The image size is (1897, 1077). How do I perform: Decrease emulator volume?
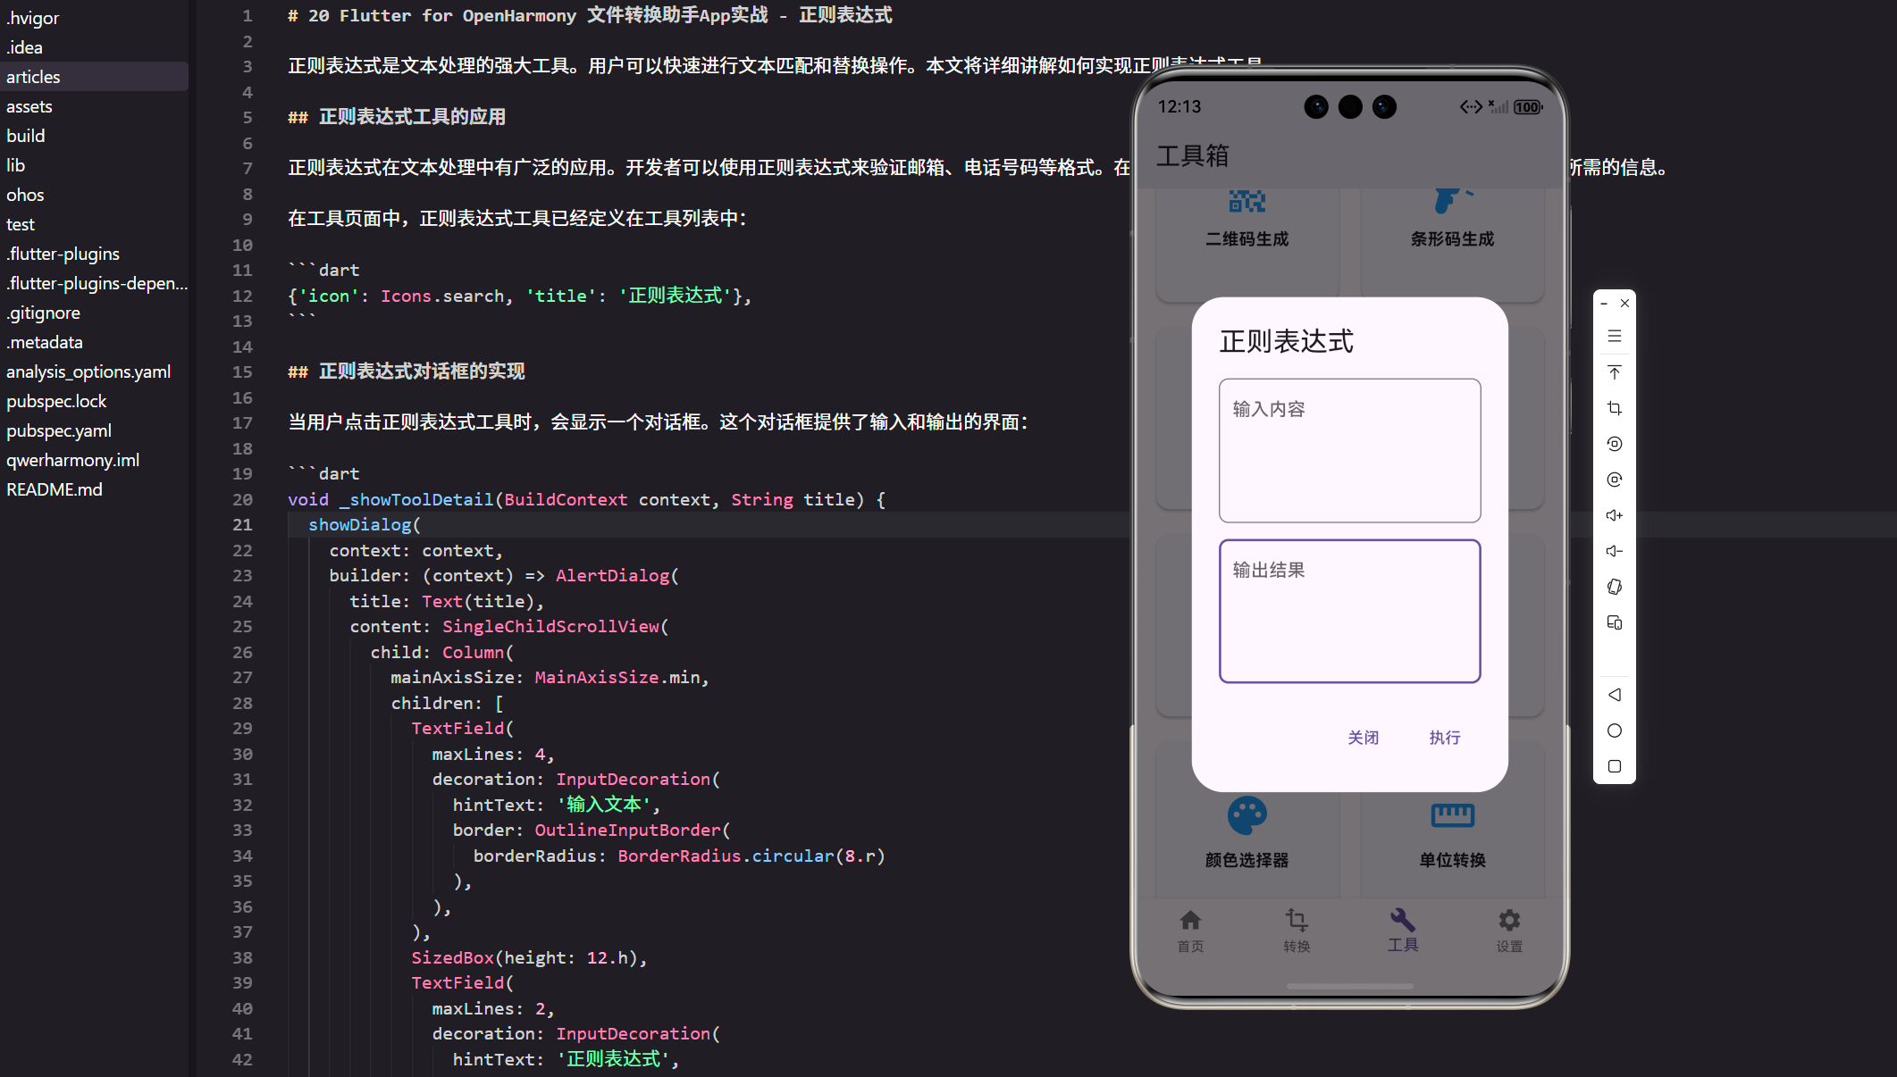(x=1615, y=551)
